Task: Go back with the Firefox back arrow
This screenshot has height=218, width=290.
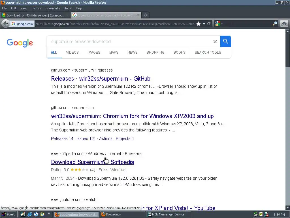Action: 6,24
